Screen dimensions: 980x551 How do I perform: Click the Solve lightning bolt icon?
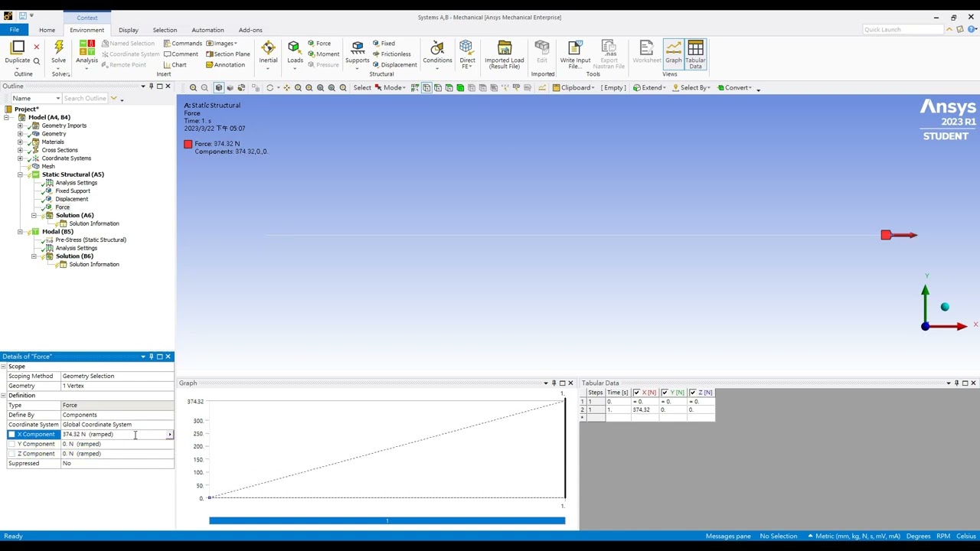58,47
